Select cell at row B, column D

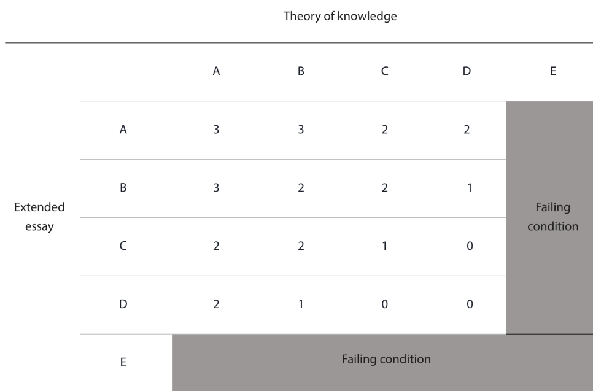tap(467, 188)
